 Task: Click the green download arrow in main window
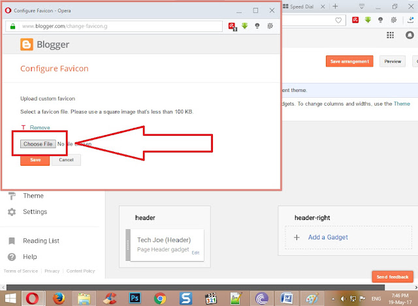pos(368,20)
